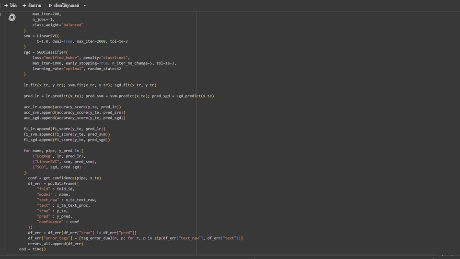The image size is (460, 259).
Task: Click the for name, pipe, y_pred line
Action: point(53,151)
